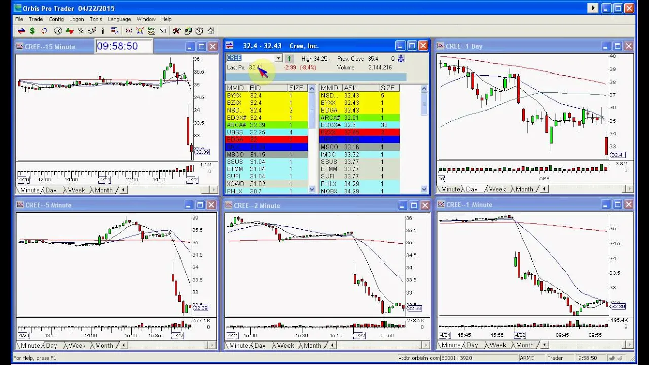649x365 pixels.
Task: Click SIZE header in ask table
Action: click(389, 88)
